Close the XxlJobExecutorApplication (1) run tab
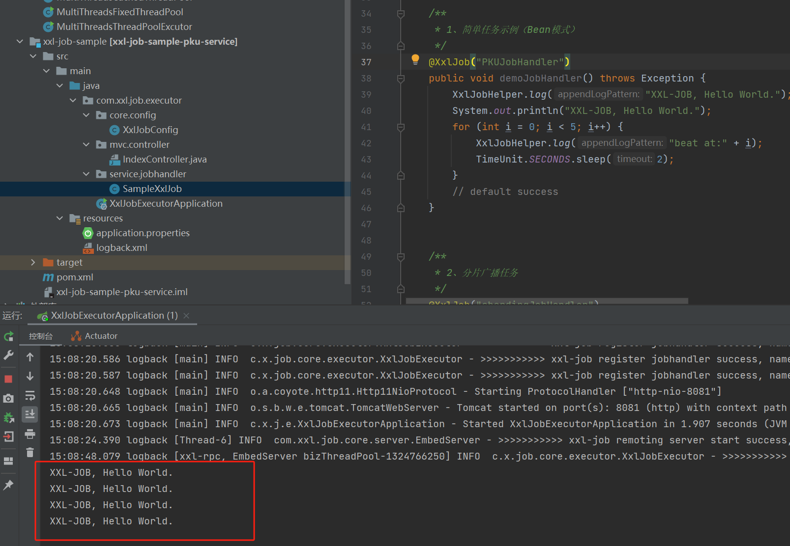The height and width of the screenshot is (546, 790). (x=186, y=316)
